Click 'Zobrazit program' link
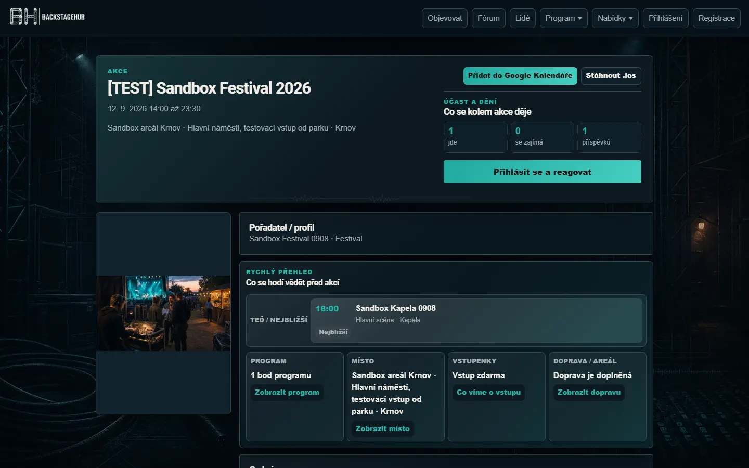This screenshot has height=468, width=749. 287,393
